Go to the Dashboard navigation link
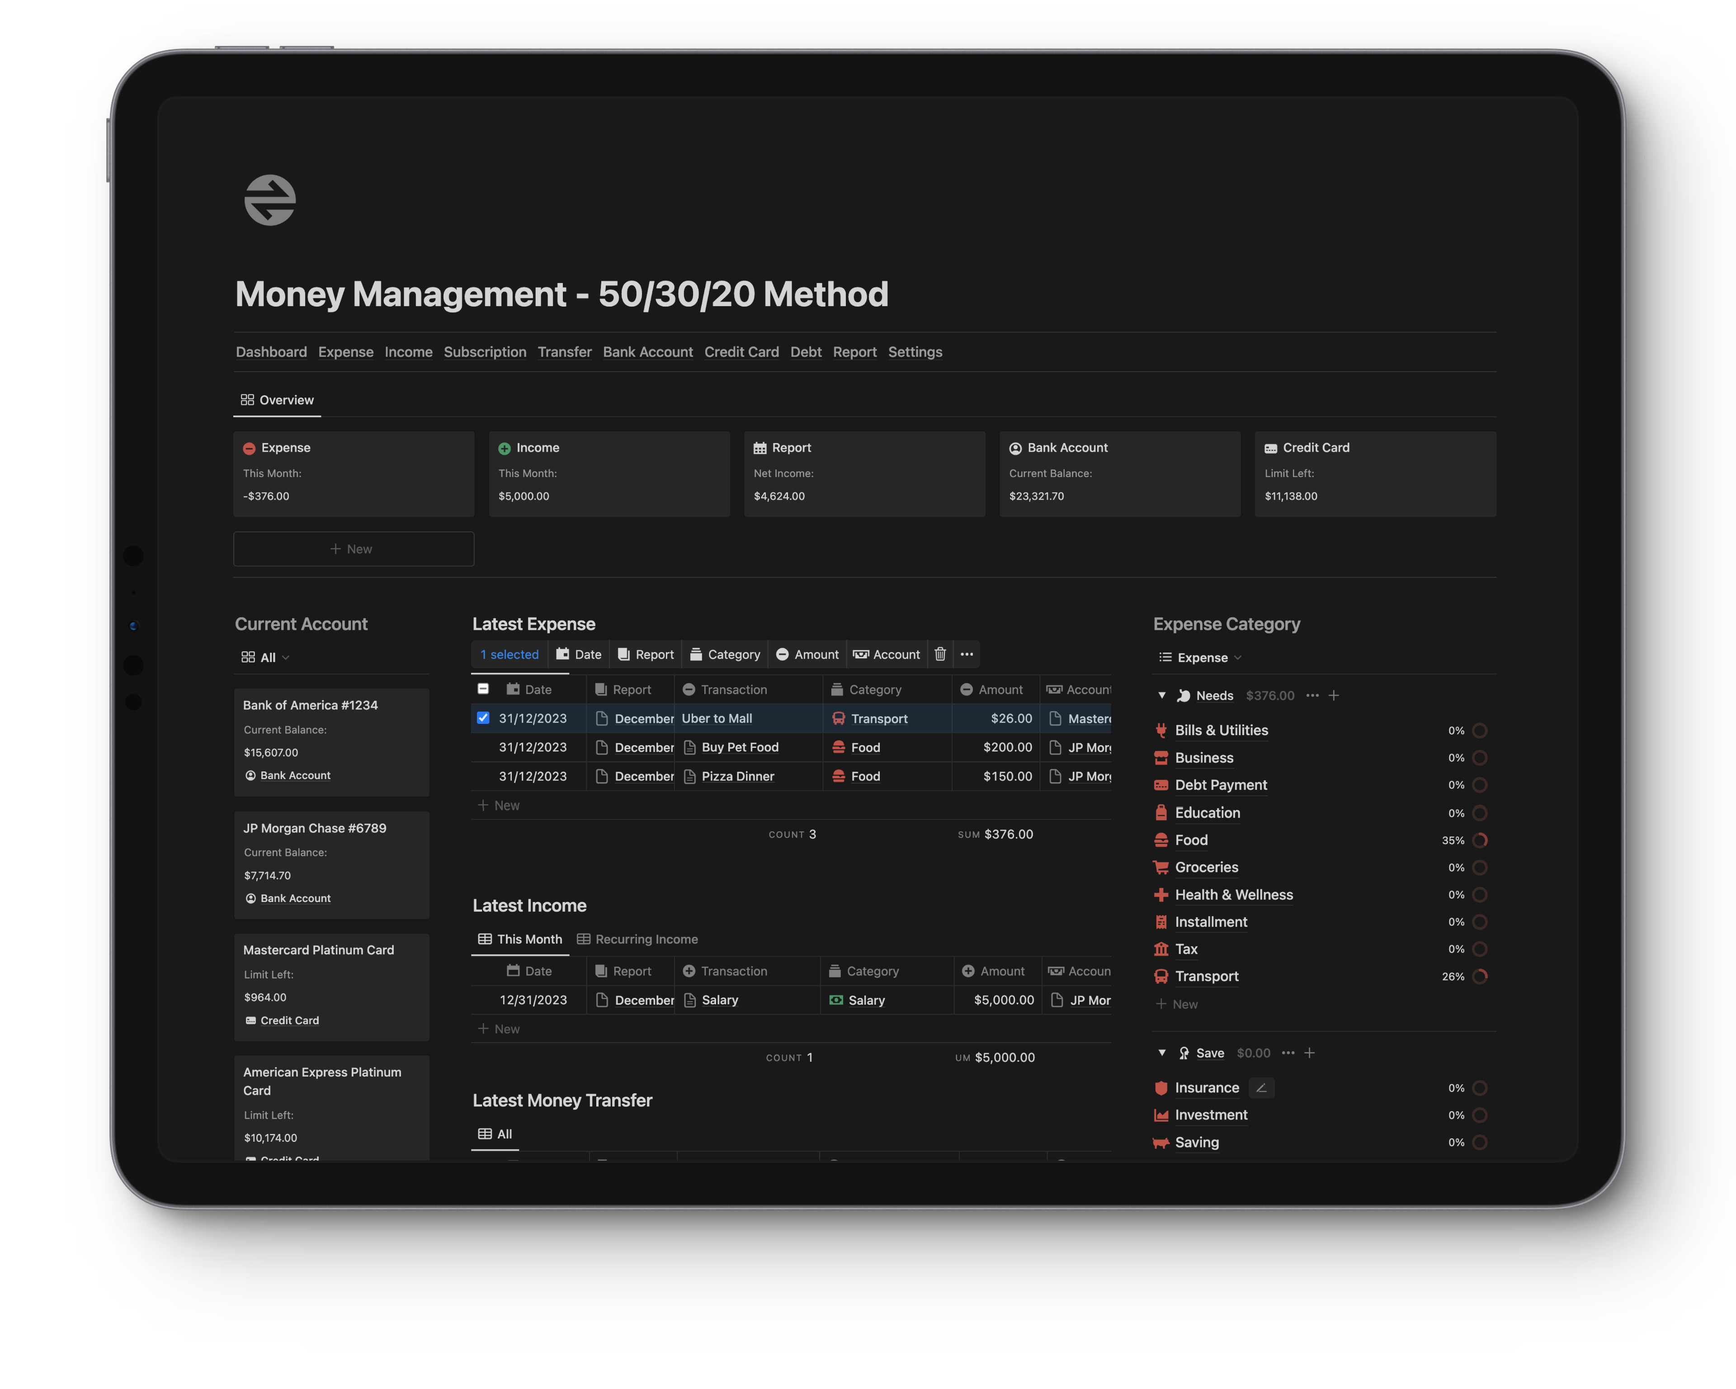Viewport: 1736px width, 1389px height. (271, 352)
